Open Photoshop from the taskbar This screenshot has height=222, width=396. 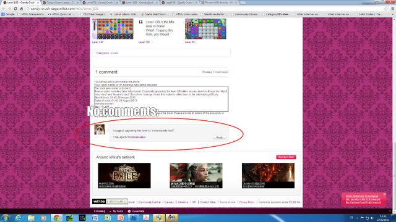coord(134,218)
